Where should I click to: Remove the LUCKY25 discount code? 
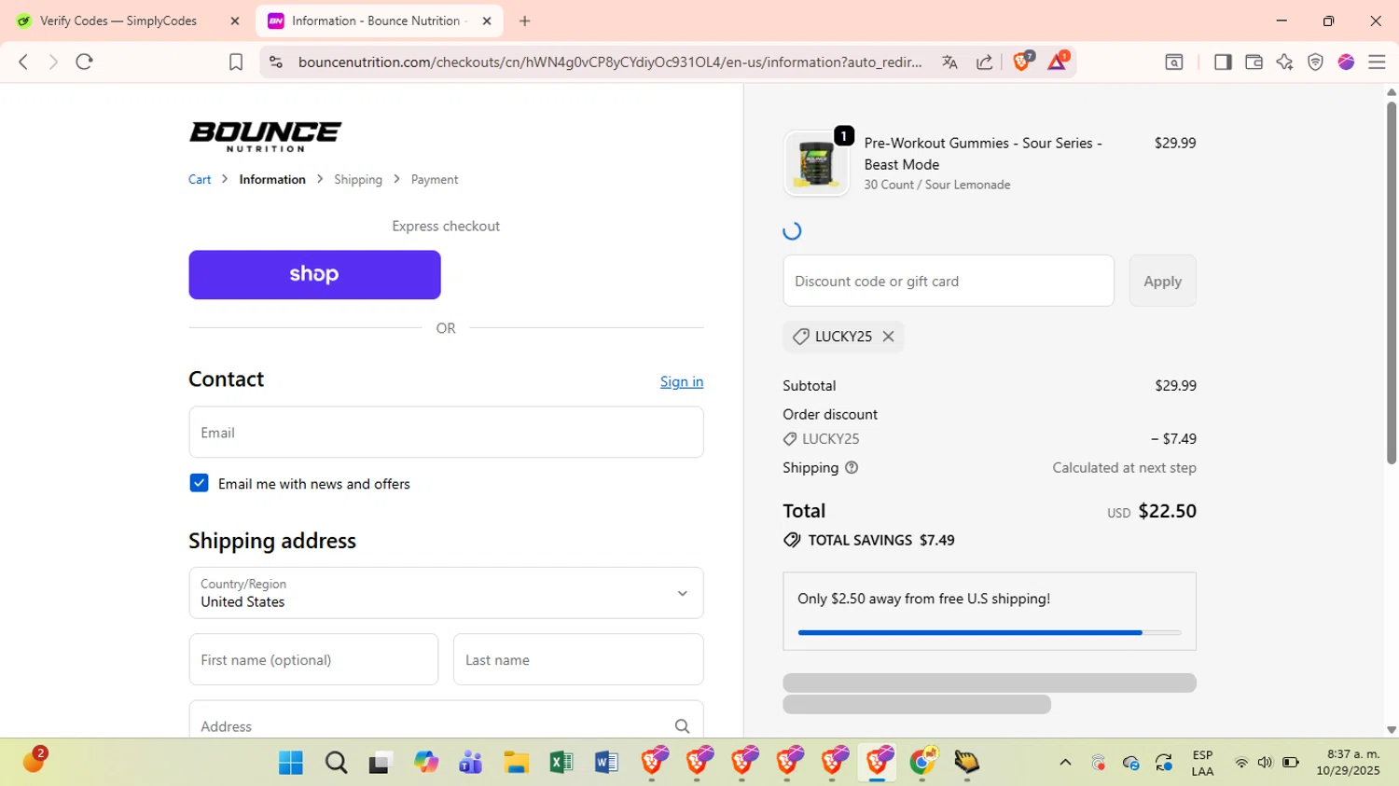tap(888, 337)
